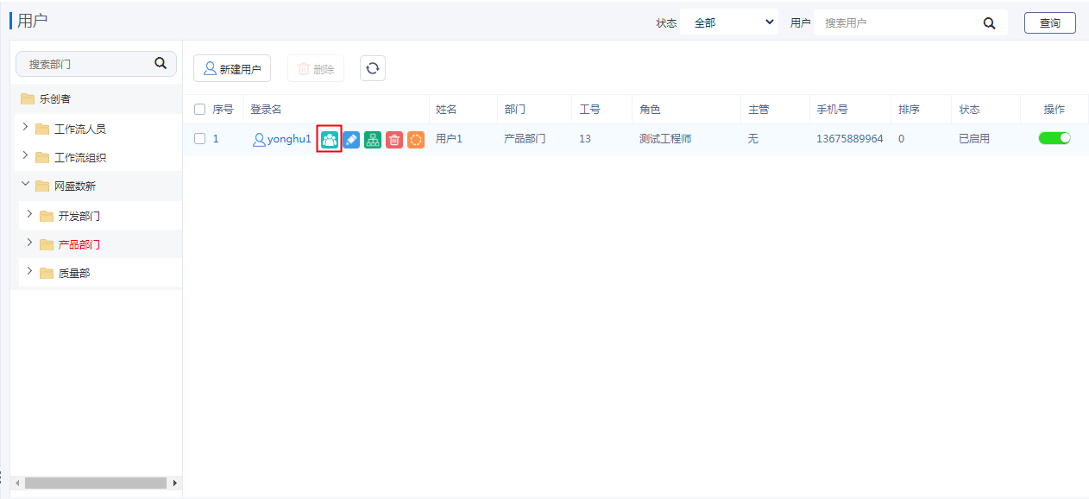1089x499 pixels.
Task: Select the 质量部 department in the tree
Action: [74, 274]
